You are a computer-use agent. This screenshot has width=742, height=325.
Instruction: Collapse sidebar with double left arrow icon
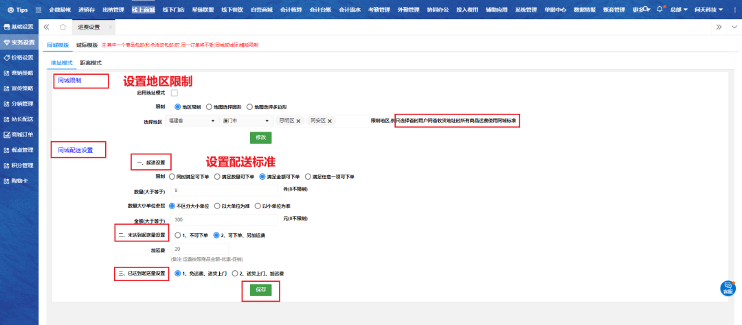pyautogui.click(x=46, y=27)
